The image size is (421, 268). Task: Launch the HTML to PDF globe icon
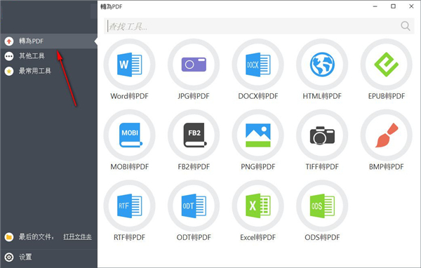[x=322, y=65]
